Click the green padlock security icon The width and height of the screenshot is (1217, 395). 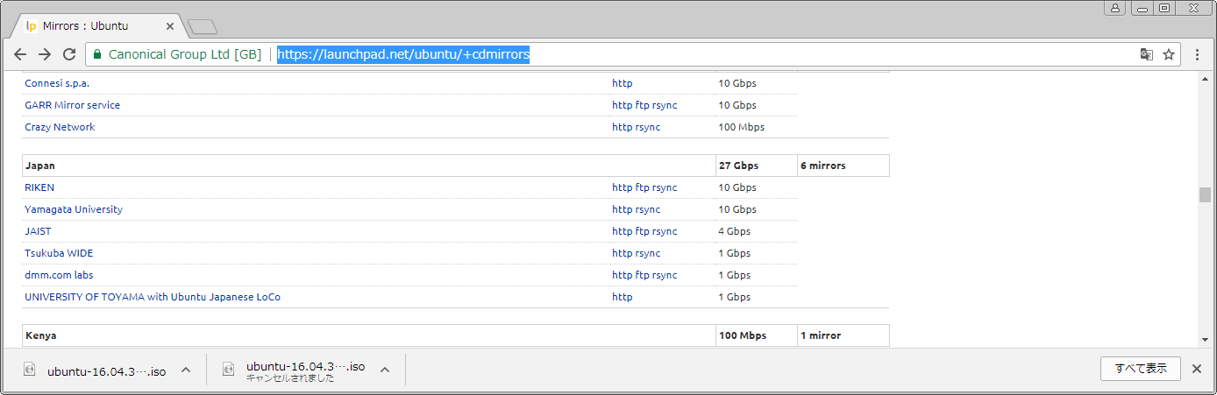pos(97,54)
